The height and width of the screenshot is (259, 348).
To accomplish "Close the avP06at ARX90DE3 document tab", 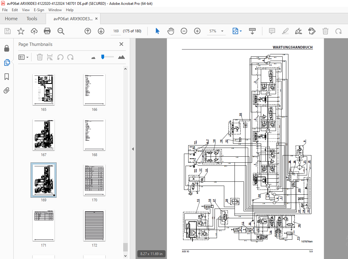I will pos(96,19).
